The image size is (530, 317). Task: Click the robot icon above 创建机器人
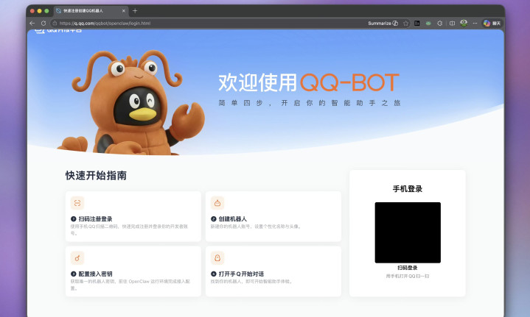click(x=217, y=203)
